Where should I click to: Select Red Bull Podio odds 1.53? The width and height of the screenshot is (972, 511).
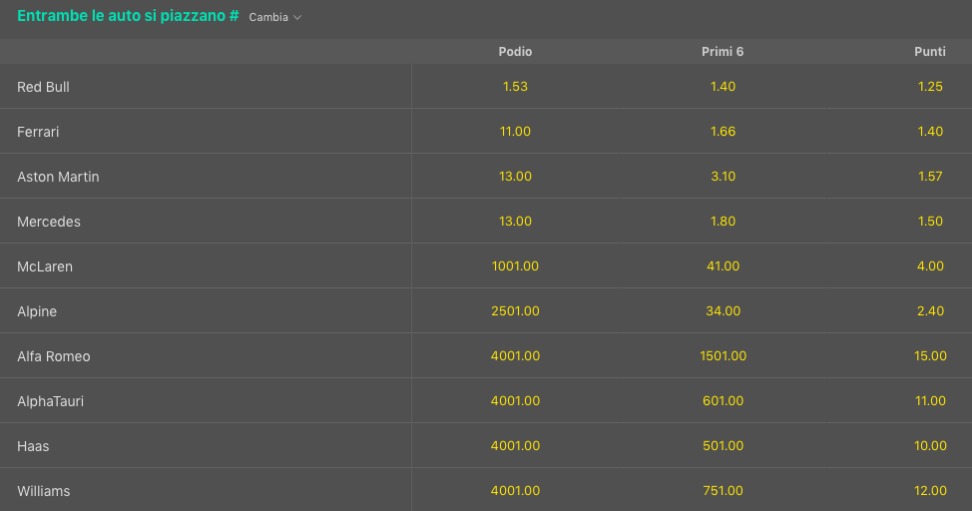coord(515,87)
